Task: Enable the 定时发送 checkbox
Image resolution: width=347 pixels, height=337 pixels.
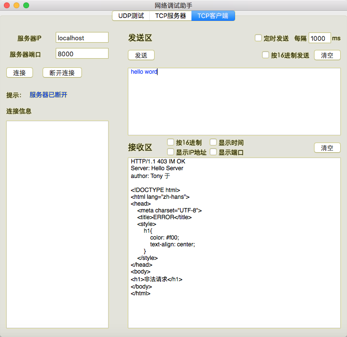Action: tap(258, 38)
